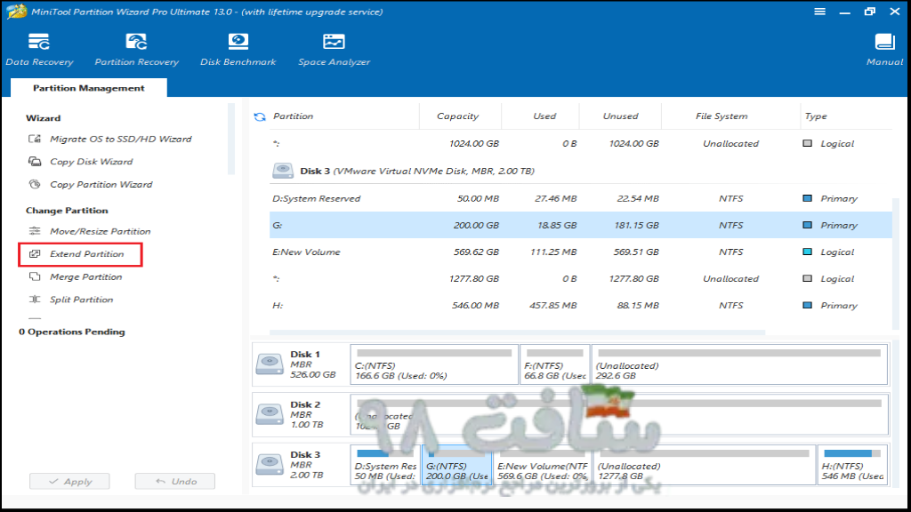Select H:(NTFS) block on Disk 3 map

click(852, 464)
